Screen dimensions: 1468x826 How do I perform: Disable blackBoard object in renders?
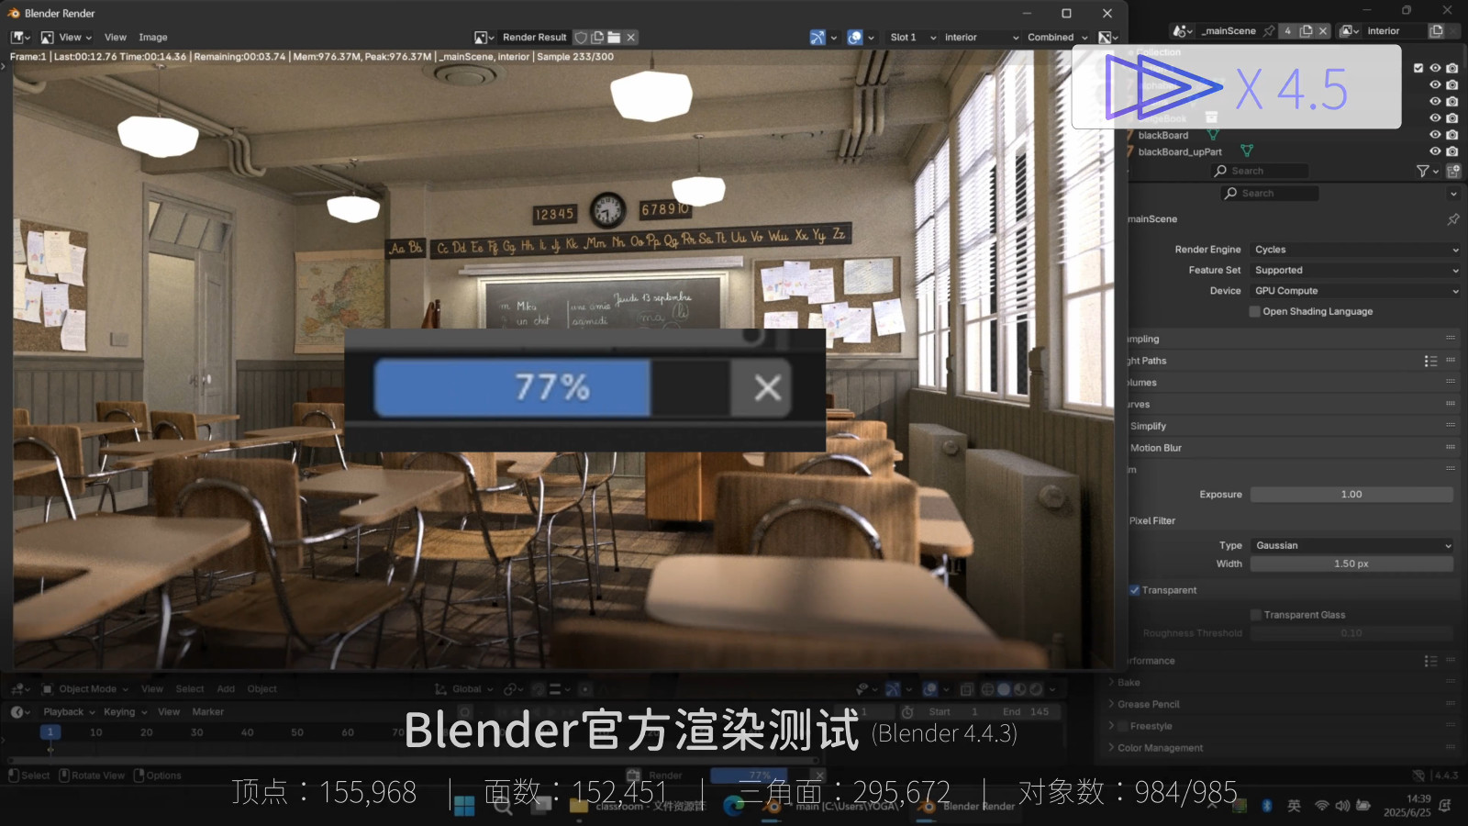[1451, 135]
